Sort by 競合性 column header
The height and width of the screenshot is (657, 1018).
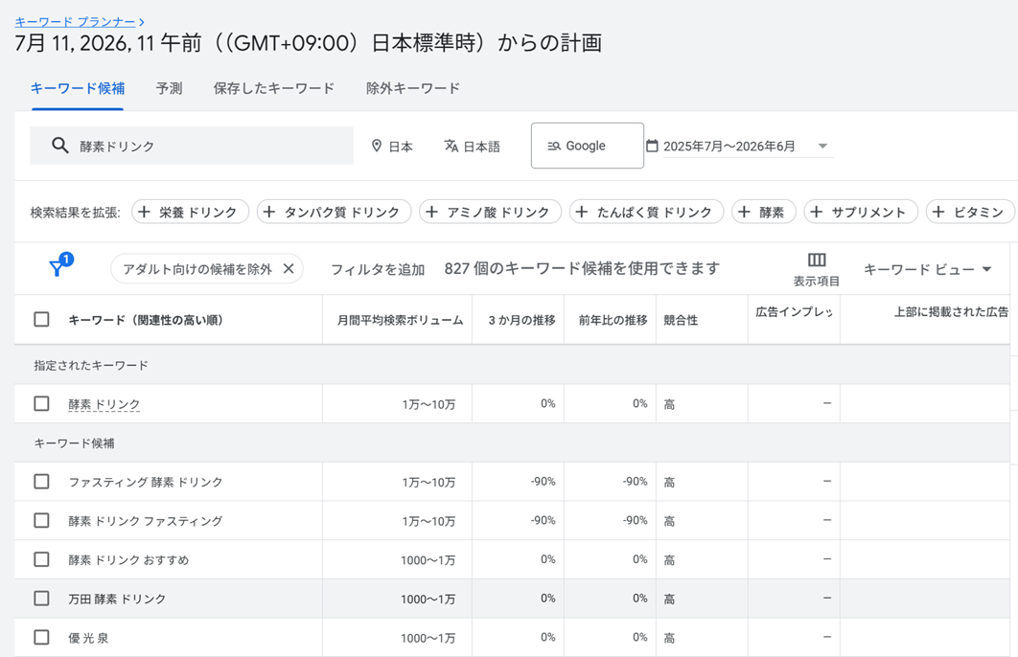[x=681, y=320]
